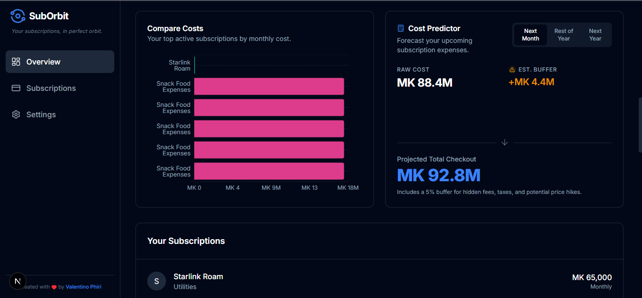The height and width of the screenshot is (298, 642).
Task: Open the Starlink Roam subscription entry
Action: 380,281
